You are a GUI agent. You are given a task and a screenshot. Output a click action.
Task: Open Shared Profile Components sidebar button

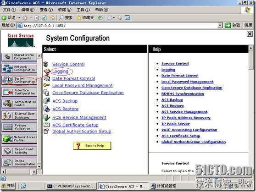coord(19,57)
